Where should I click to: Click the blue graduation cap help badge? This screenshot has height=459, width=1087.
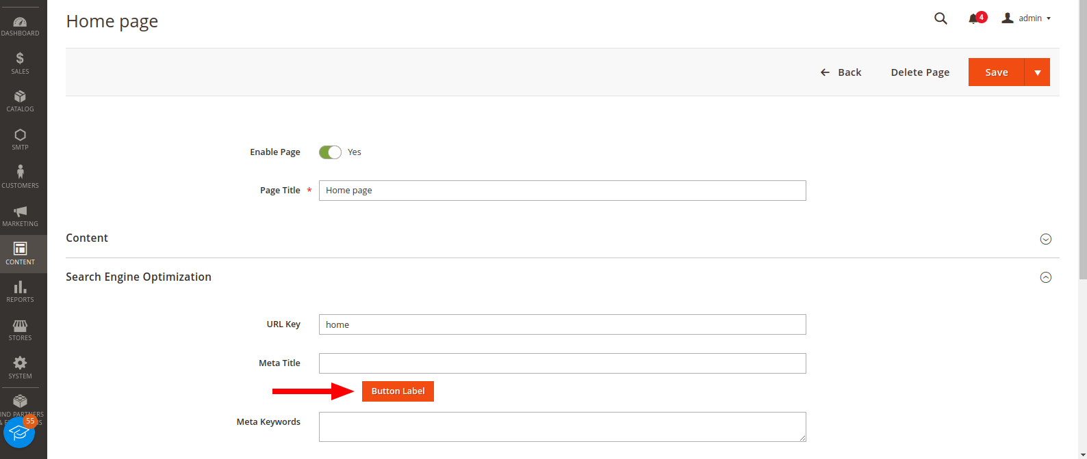coord(18,432)
